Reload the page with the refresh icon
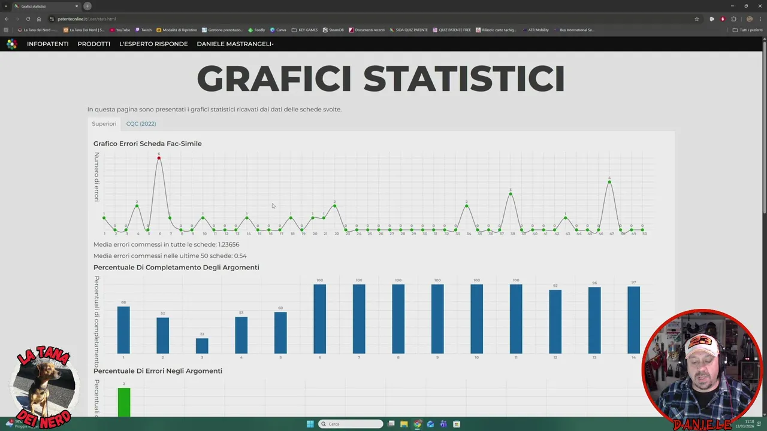 click(x=28, y=19)
